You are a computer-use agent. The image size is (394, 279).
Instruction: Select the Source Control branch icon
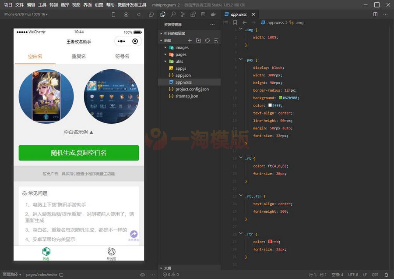pos(183,14)
